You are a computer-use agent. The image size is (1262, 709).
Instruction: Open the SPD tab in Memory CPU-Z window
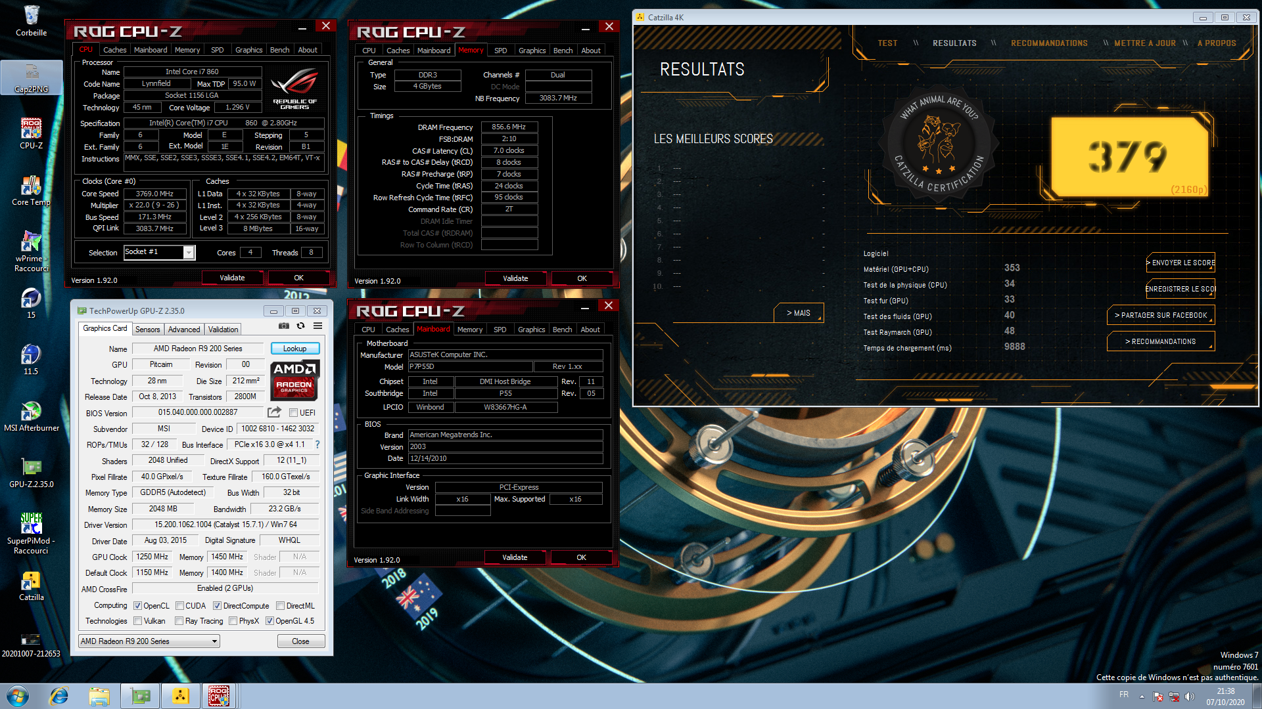tap(500, 51)
